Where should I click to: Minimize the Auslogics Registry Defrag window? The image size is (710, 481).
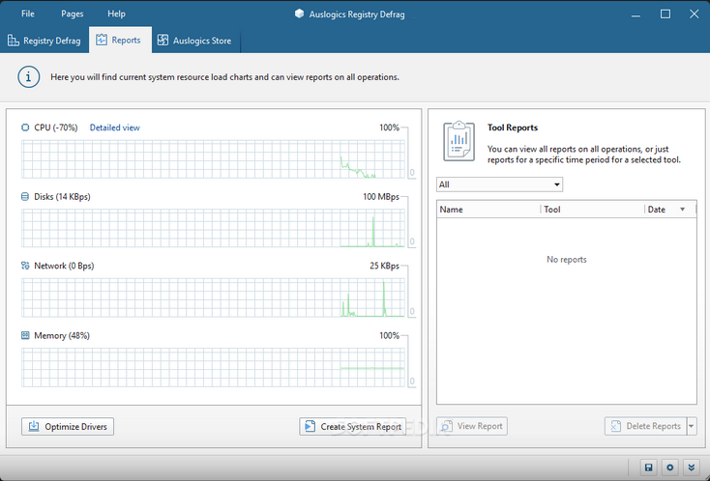click(x=636, y=14)
